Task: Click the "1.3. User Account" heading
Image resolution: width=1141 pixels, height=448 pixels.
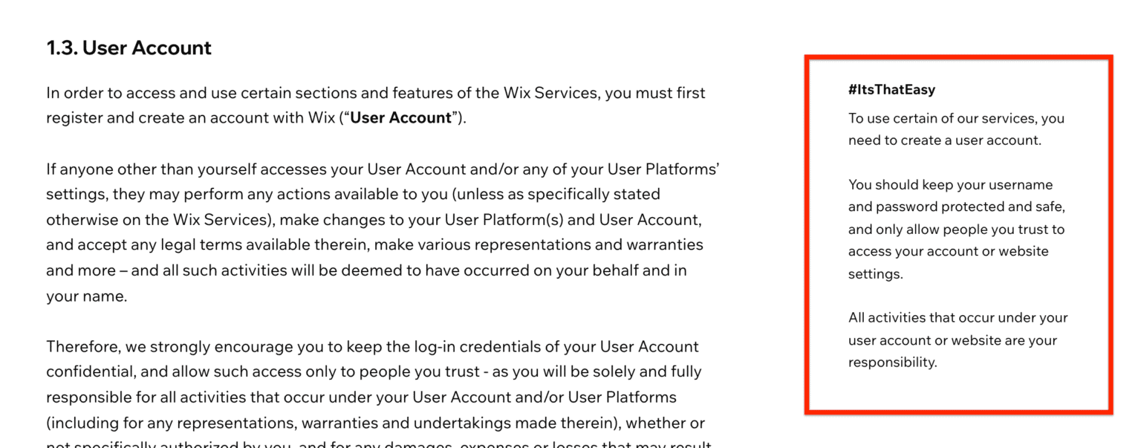Action: (x=129, y=48)
